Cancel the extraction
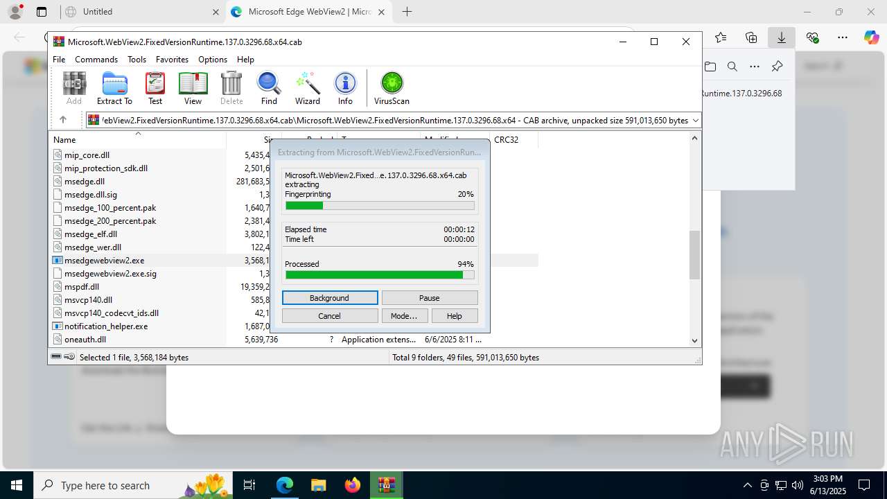The image size is (887, 499). [x=330, y=316]
